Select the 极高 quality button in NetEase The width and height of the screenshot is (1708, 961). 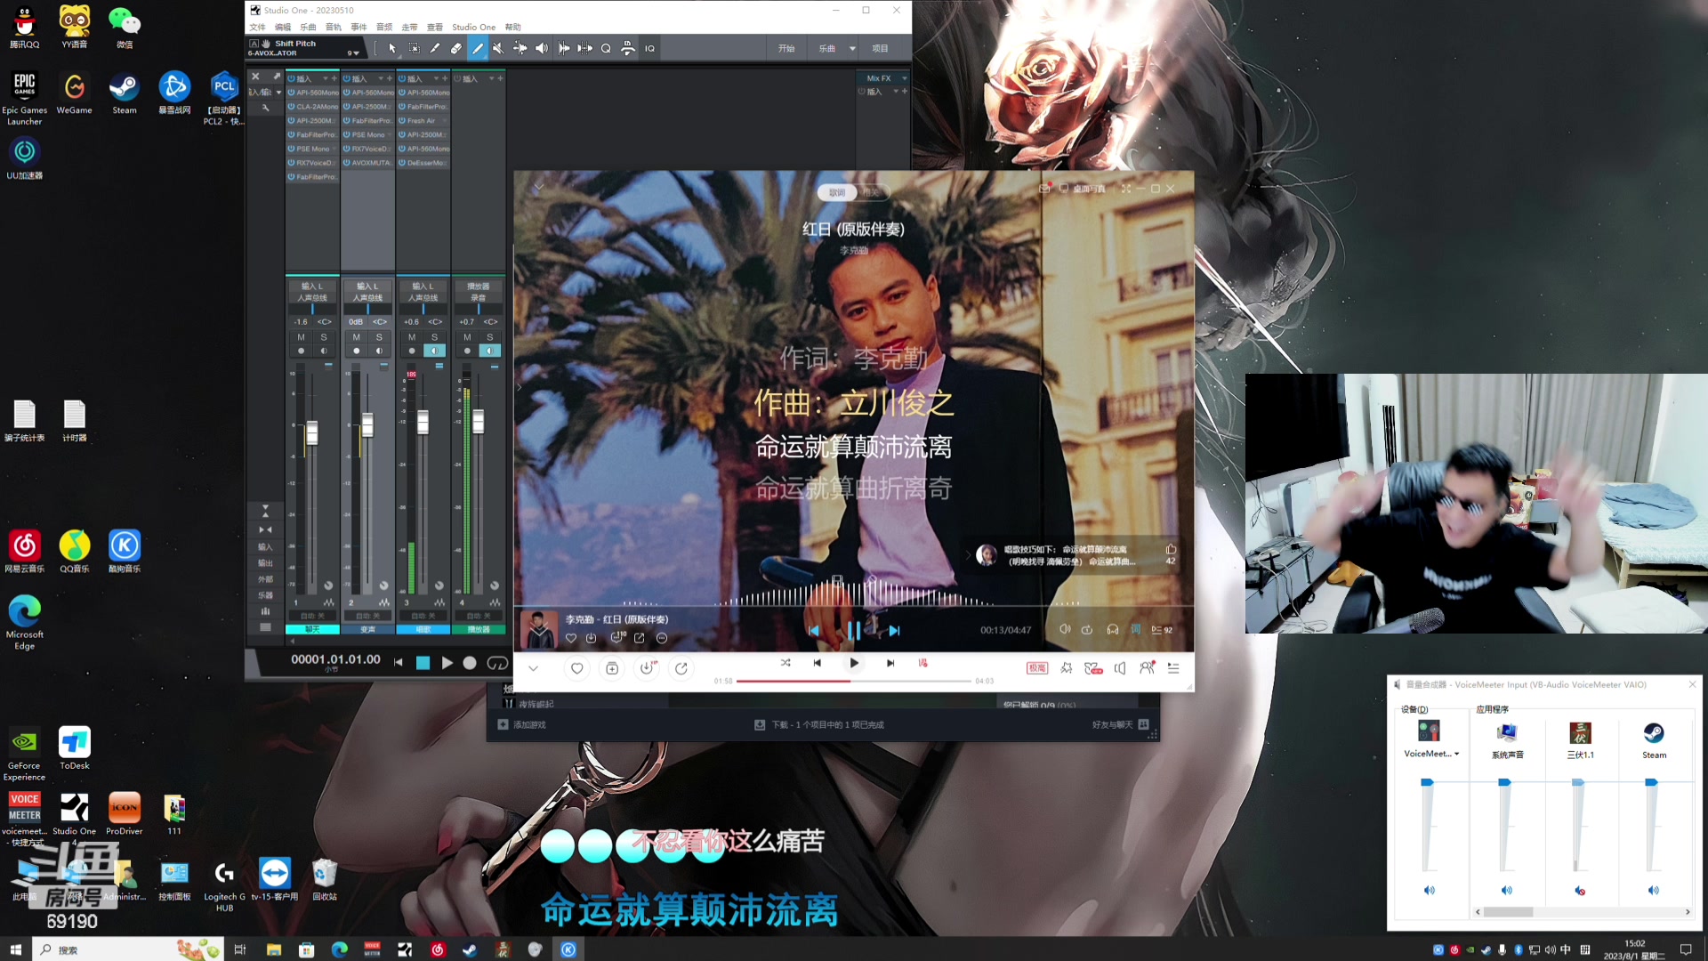[1037, 668]
